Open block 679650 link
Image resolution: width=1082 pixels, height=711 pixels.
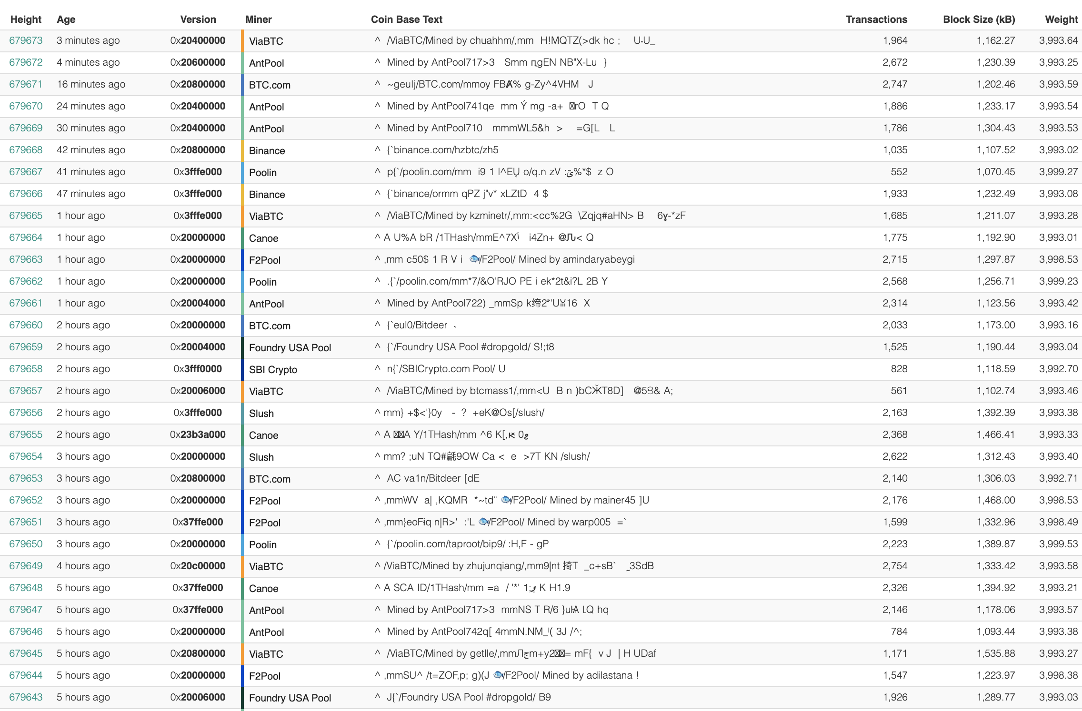click(x=26, y=544)
